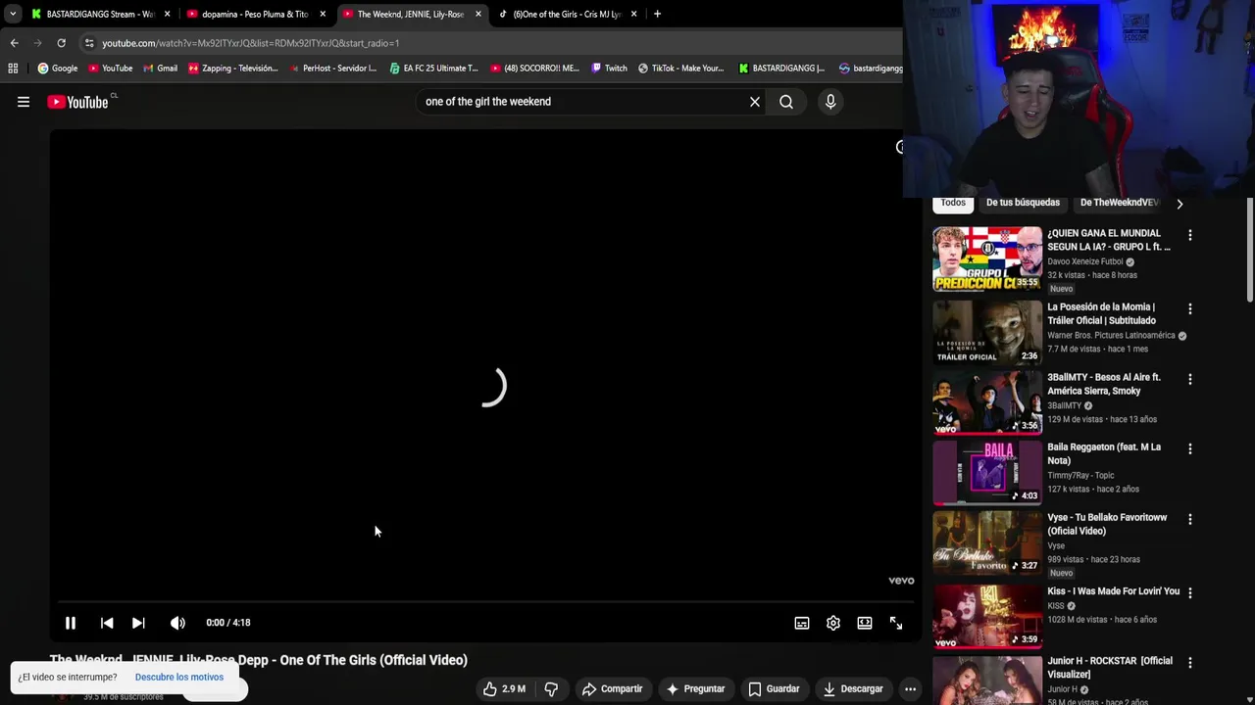
Task: Mute the video volume
Action: click(x=177, y=623)
